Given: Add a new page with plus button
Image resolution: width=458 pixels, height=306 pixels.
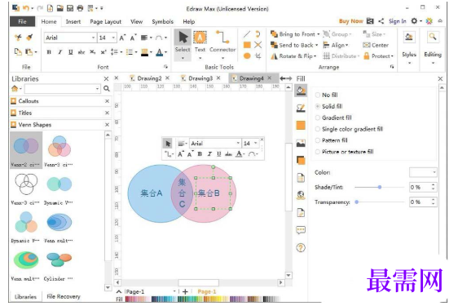Looking at the screenshot, I should tap(185, 291).
